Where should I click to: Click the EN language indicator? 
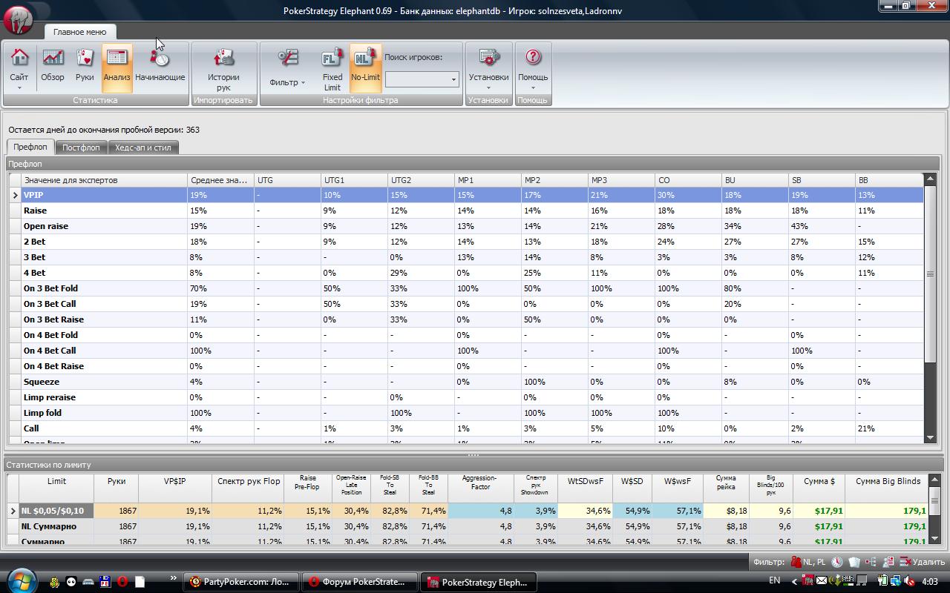(x=775, y=581)
